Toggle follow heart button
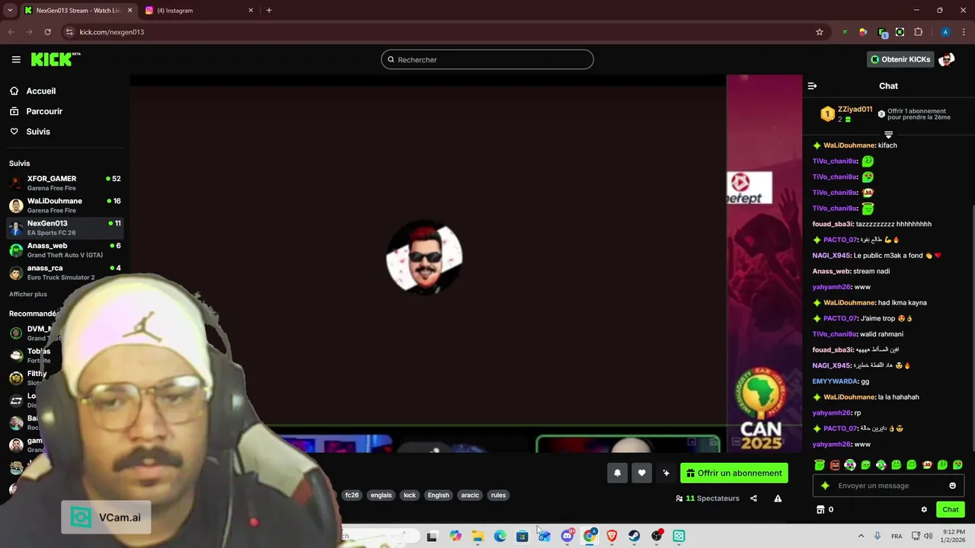The width and height of the screenshot is (975, 548). coord(641,473)
